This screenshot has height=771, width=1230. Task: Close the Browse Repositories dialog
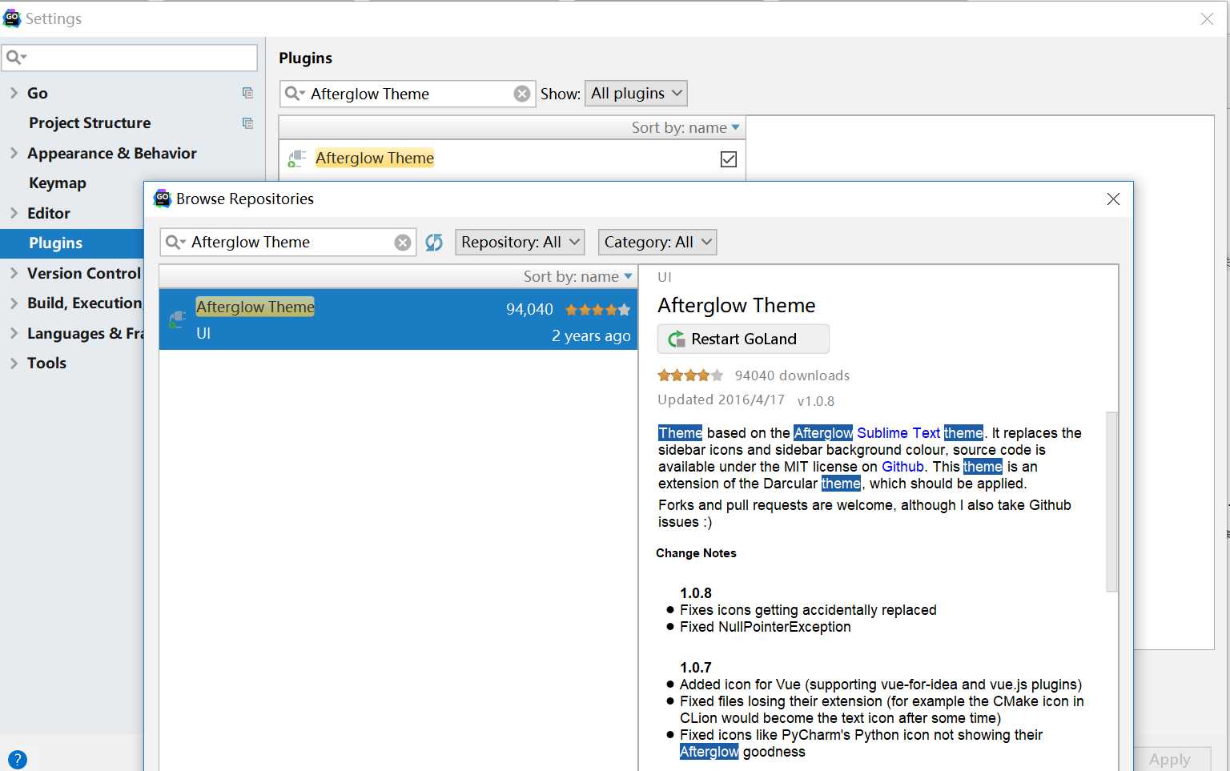click(1113, 199)
